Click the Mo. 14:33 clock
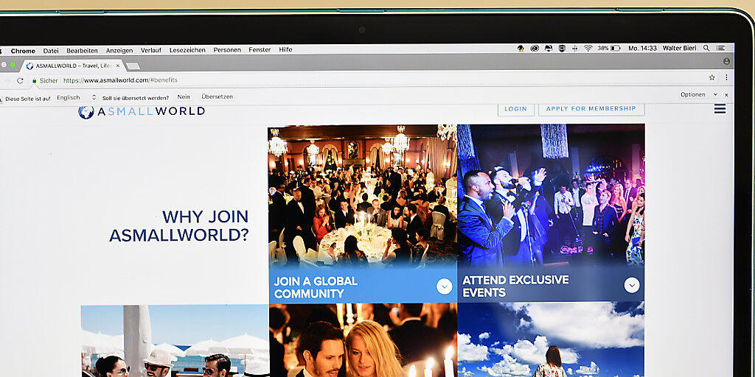755x377 pixels. point(642,48)
